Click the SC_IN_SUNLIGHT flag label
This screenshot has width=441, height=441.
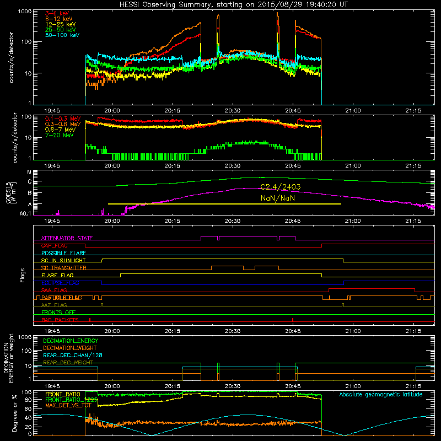(63, 260)
